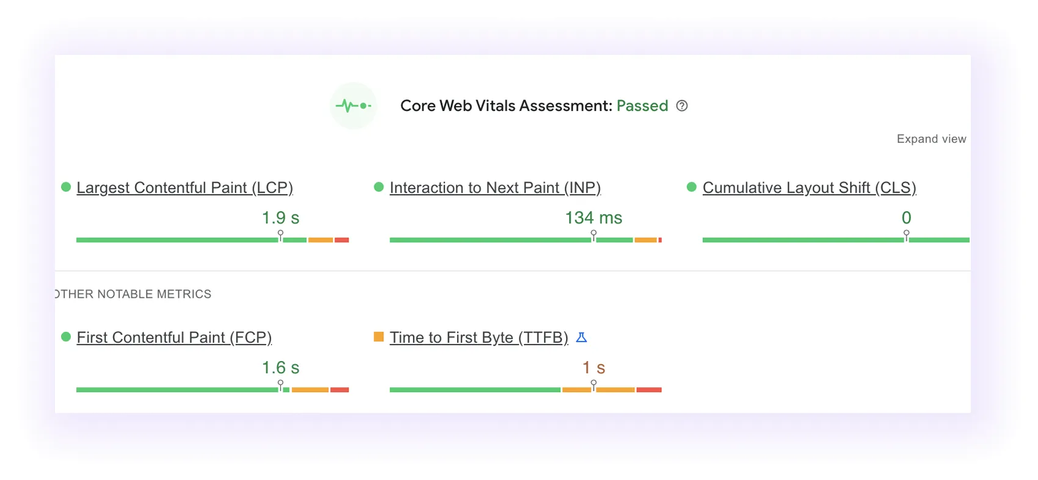Viewport: 1038px width, 480px height.
Task: Open the Cumulative Layout Shift (CLS) link
Action: tap(809, 188)
